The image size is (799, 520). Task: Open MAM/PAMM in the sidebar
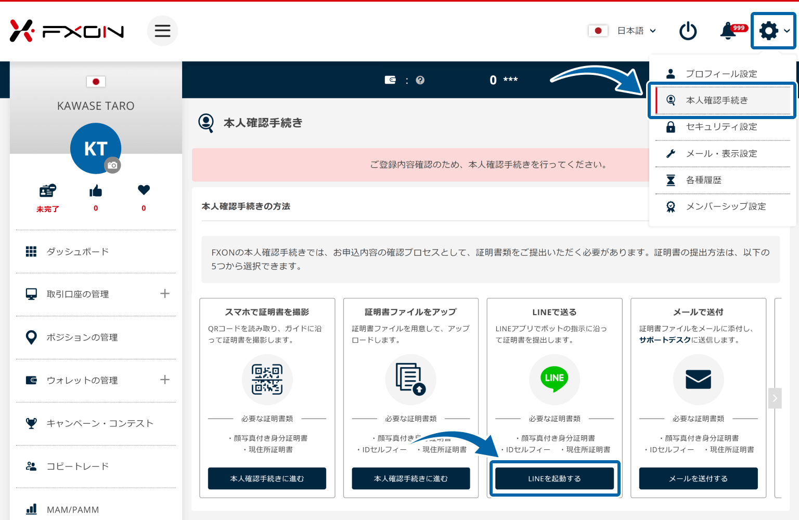coord(96,510)
